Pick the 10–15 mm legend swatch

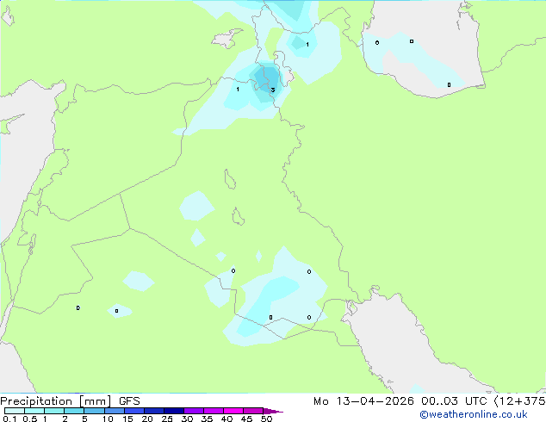pos(114,411)
